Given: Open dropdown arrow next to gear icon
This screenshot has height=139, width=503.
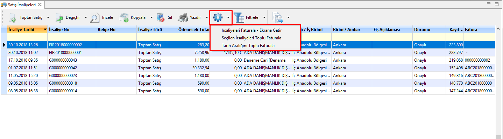Looking at the screenshot, I should (x=228, y=17).
